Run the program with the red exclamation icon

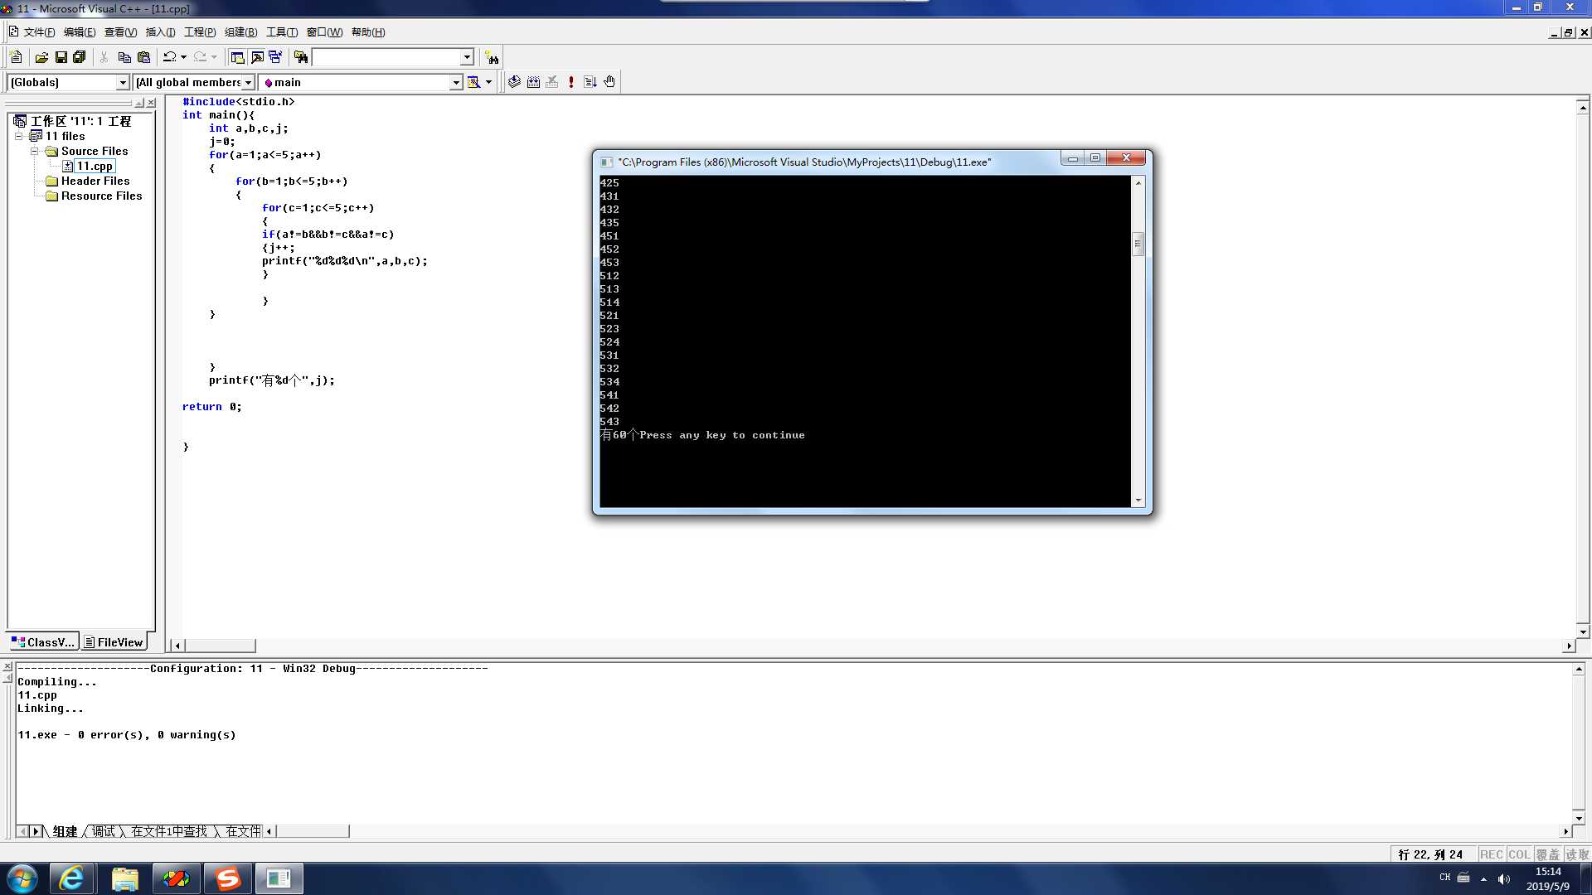[571, 82]
